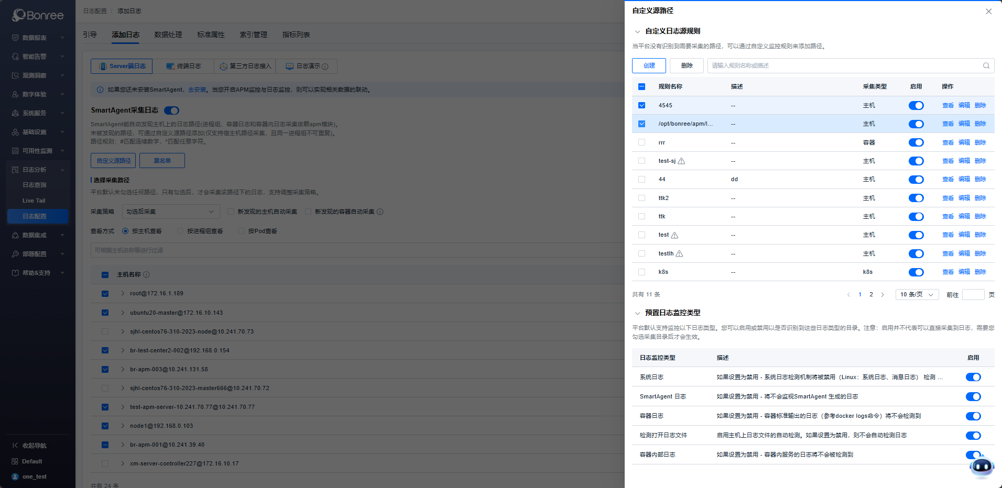Collapse the 自定义日志源规则 section

click(637, 31)
